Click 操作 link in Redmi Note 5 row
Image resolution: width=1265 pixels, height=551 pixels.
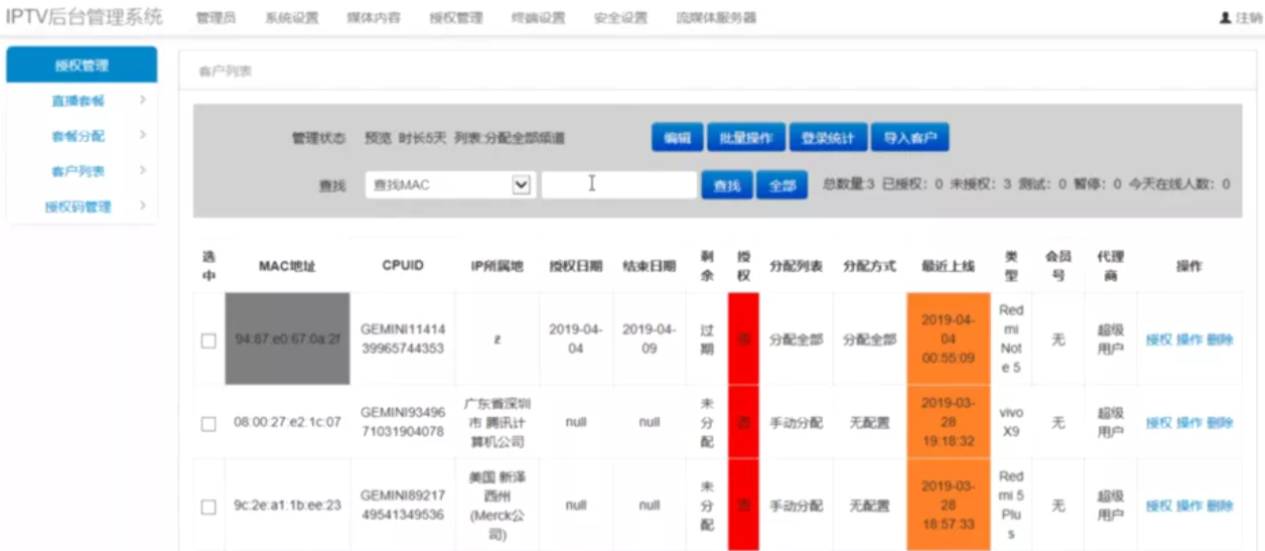(x=1190, y=340)
